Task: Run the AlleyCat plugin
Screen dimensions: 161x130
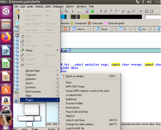Action: [x=70, y=116]
